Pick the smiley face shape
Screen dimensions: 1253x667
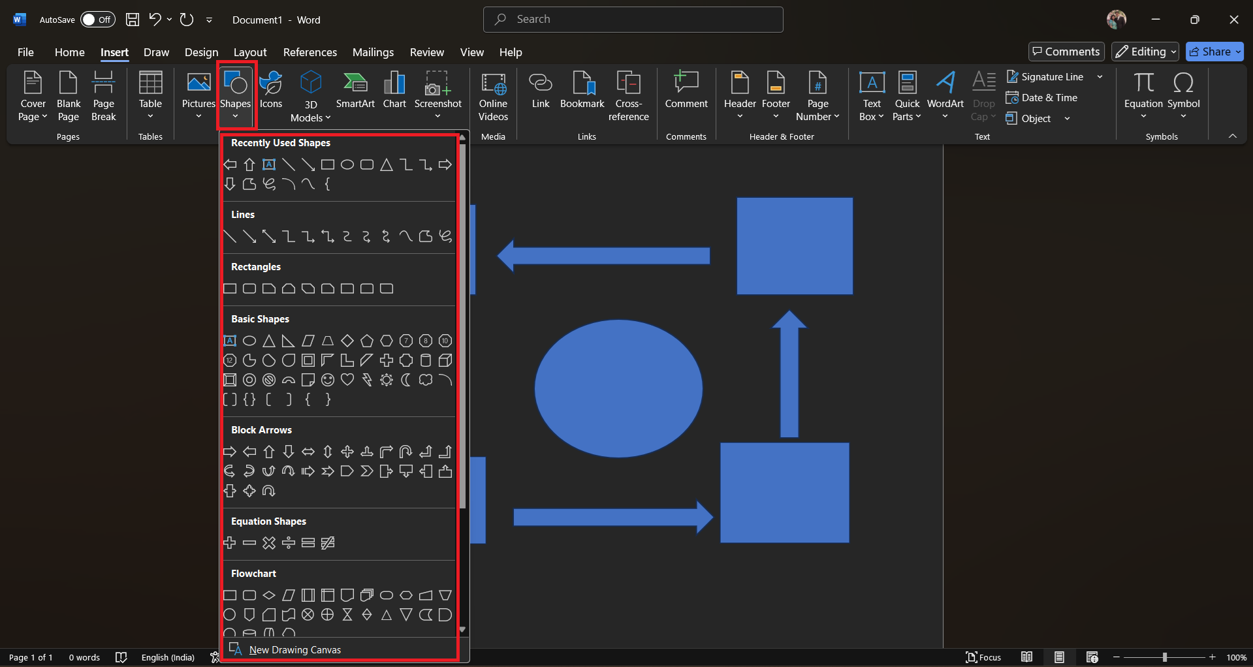pos(328,380)
